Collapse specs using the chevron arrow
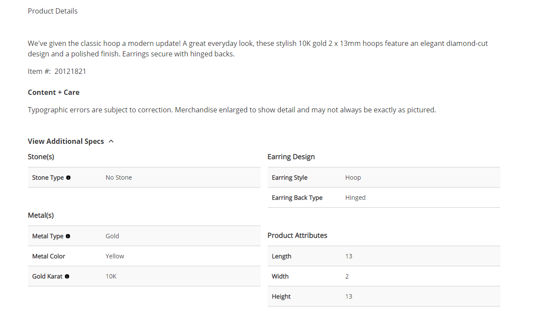The width and height of the screenshot is (541, 320). point(111,141)
